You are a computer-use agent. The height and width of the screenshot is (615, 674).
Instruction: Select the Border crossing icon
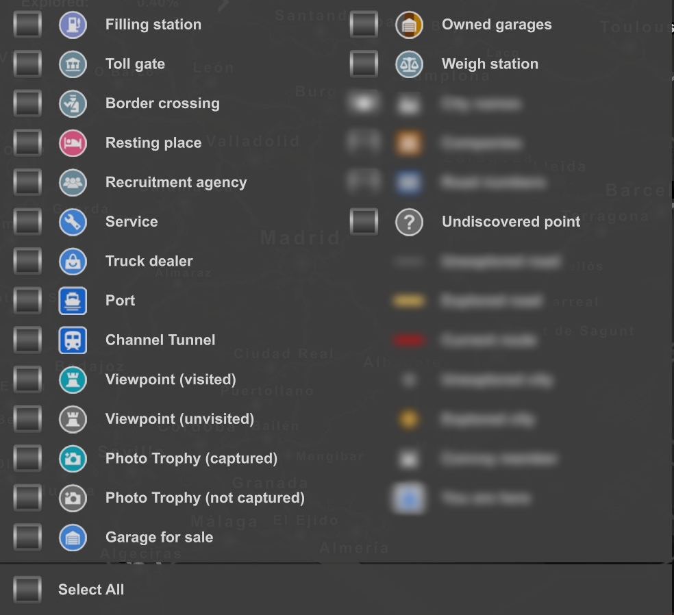pos(73,103)
